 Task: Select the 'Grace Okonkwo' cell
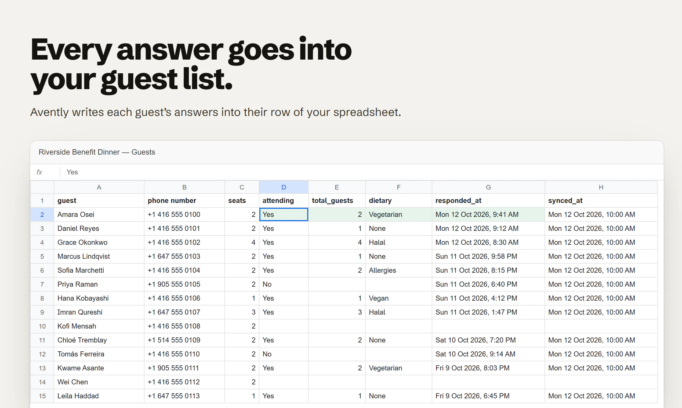pyautogui.click(x=99, y=242)
